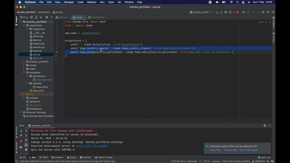
Task: Collapse the templates folder
Action: 24,72
